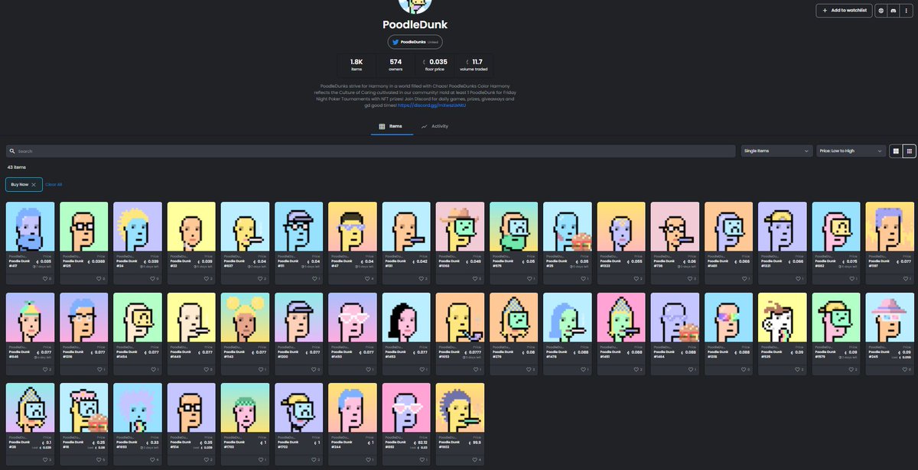Heart the Poodle Dunk #47 card
Viewport: 918px width, 470px height.
pyautogui.click(x=366, y=278)
